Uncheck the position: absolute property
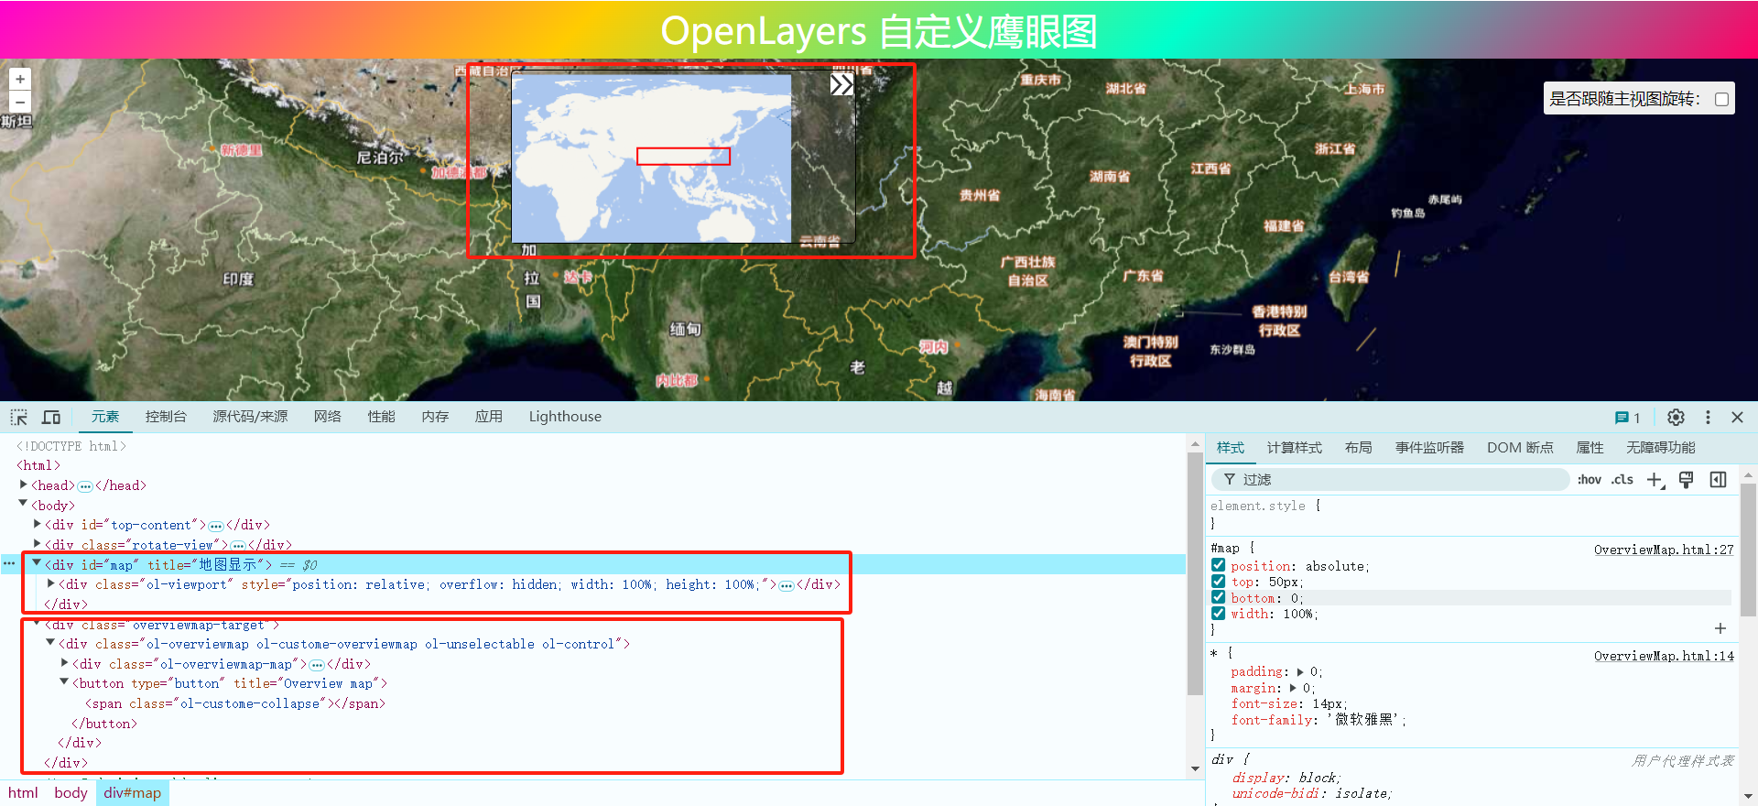Viewport: 1758px width, 806px height. coord(1218,566)
